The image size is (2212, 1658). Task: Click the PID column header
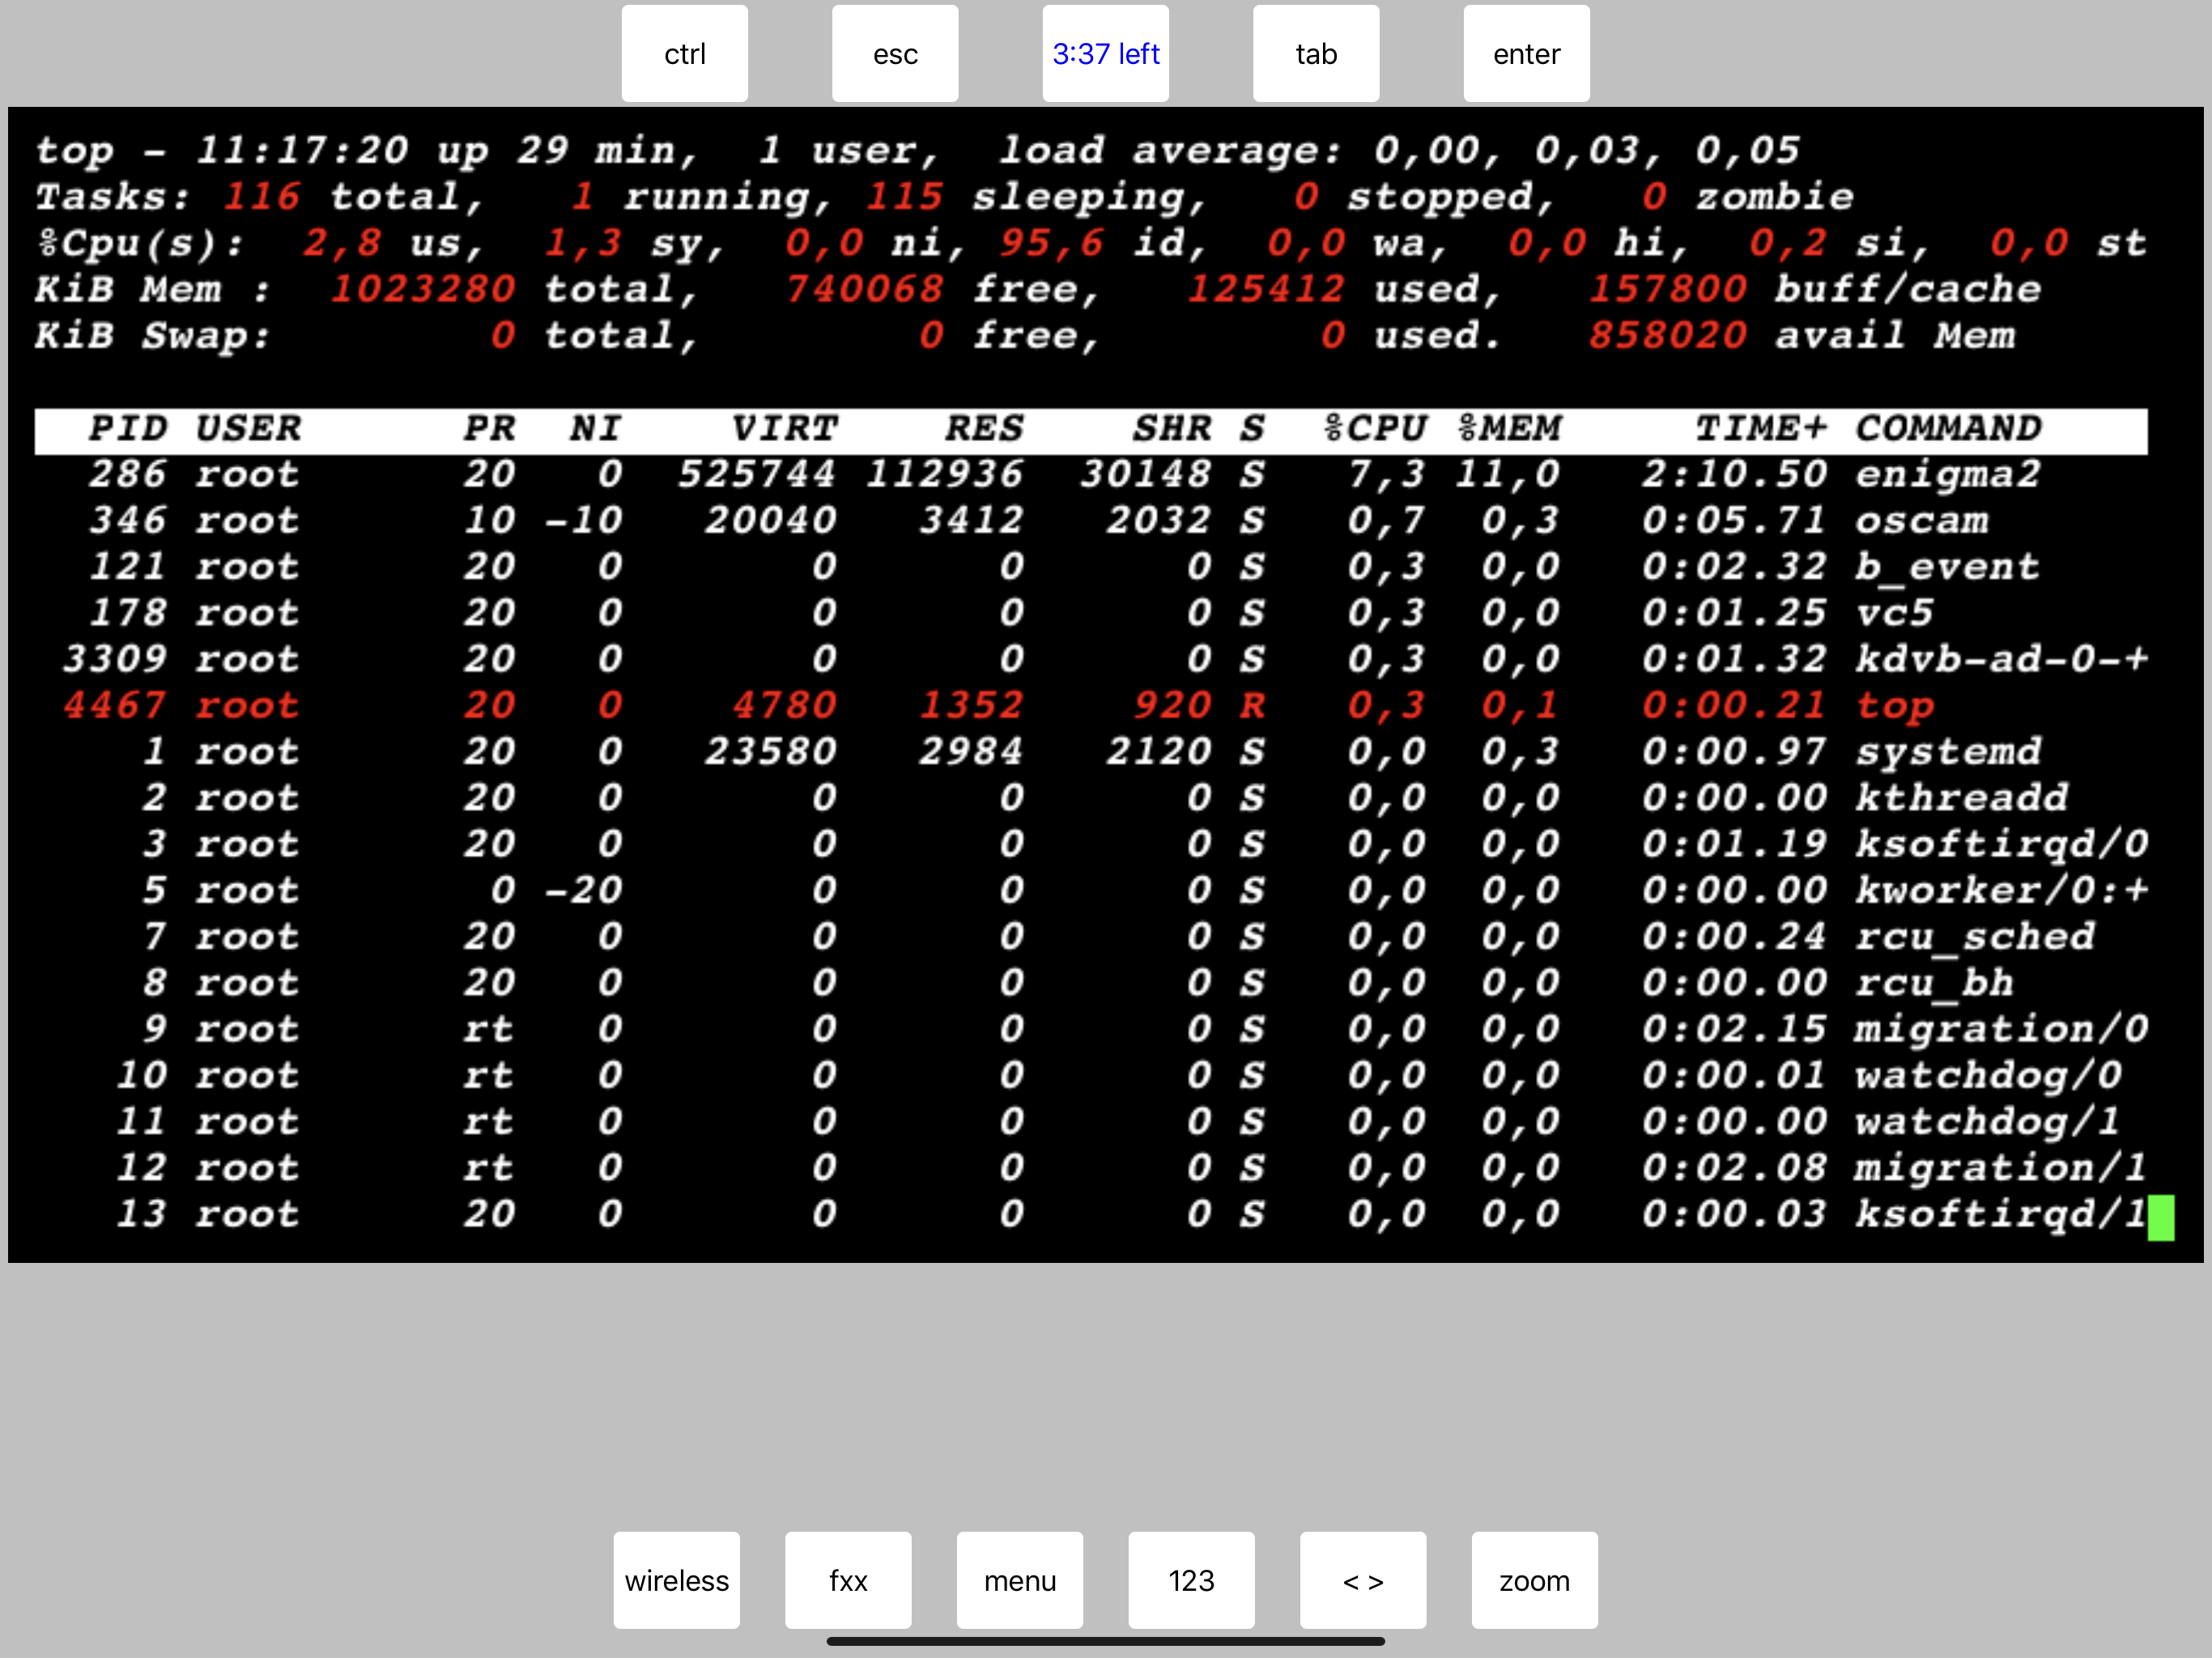127,429
